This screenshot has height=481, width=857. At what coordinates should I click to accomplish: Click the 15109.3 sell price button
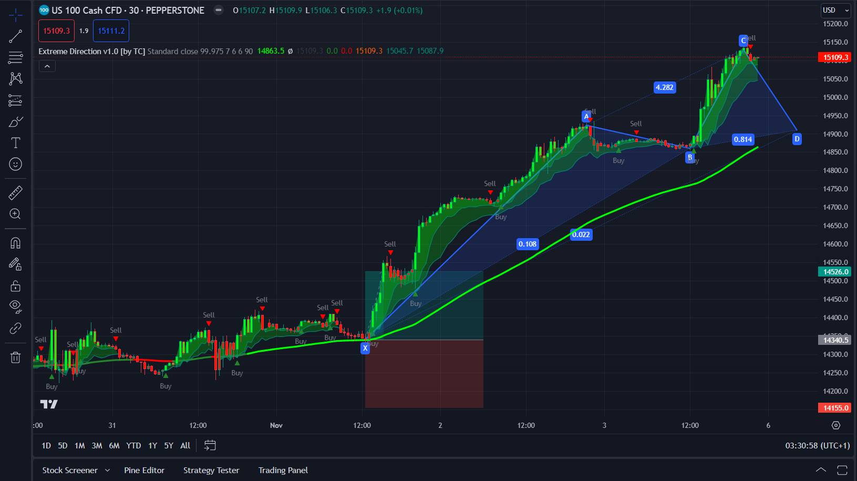point(56,31)
